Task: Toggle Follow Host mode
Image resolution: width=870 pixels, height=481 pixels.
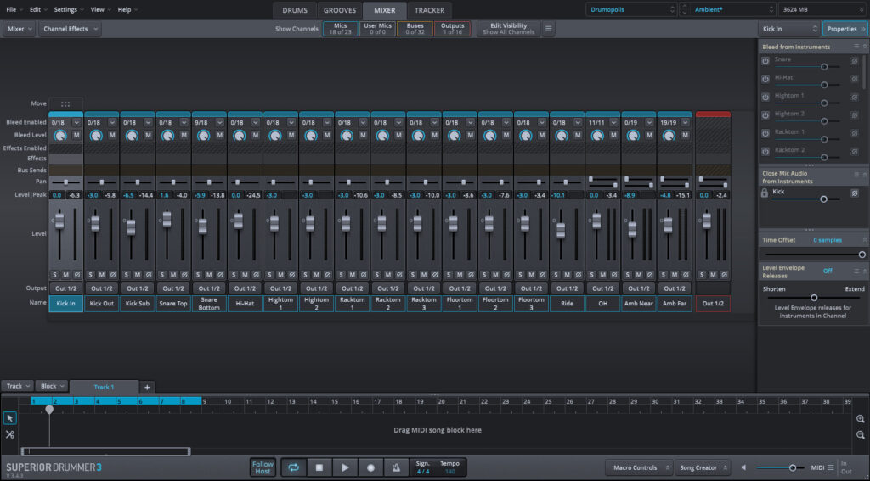Action: tap(263, 467)
